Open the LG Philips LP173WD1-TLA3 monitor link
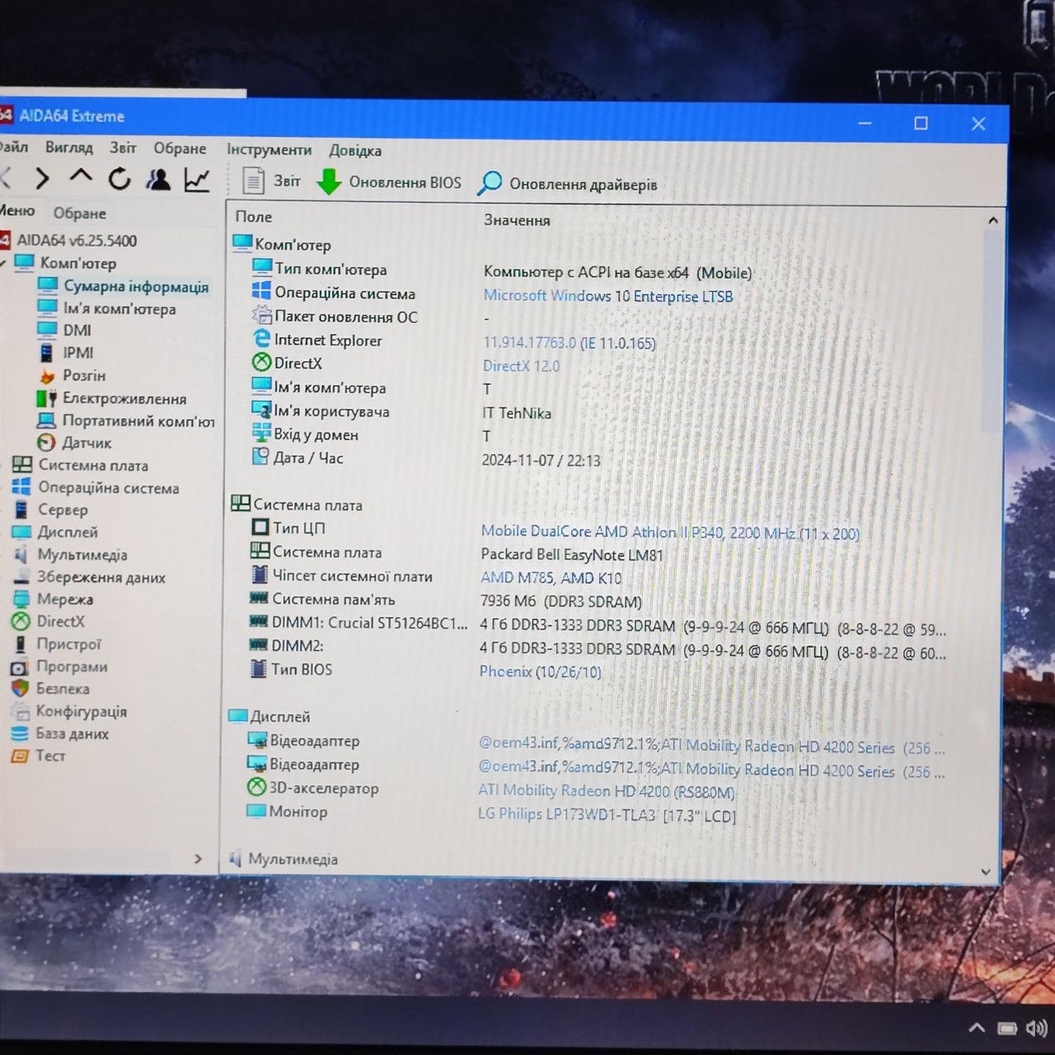Screen dimensions: 1055x1055 (x=607, y=815)
